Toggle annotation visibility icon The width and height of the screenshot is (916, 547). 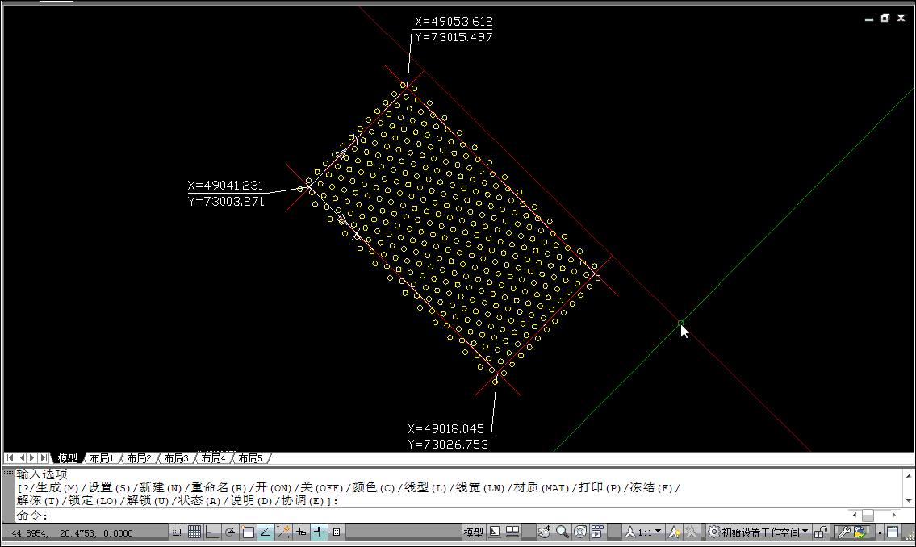click(674, 532)
